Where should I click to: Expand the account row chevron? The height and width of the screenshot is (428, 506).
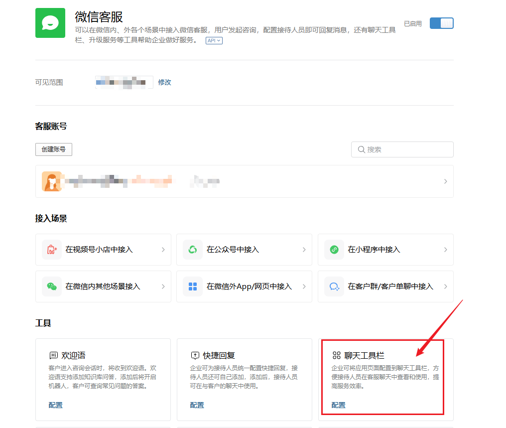point(445,181)
